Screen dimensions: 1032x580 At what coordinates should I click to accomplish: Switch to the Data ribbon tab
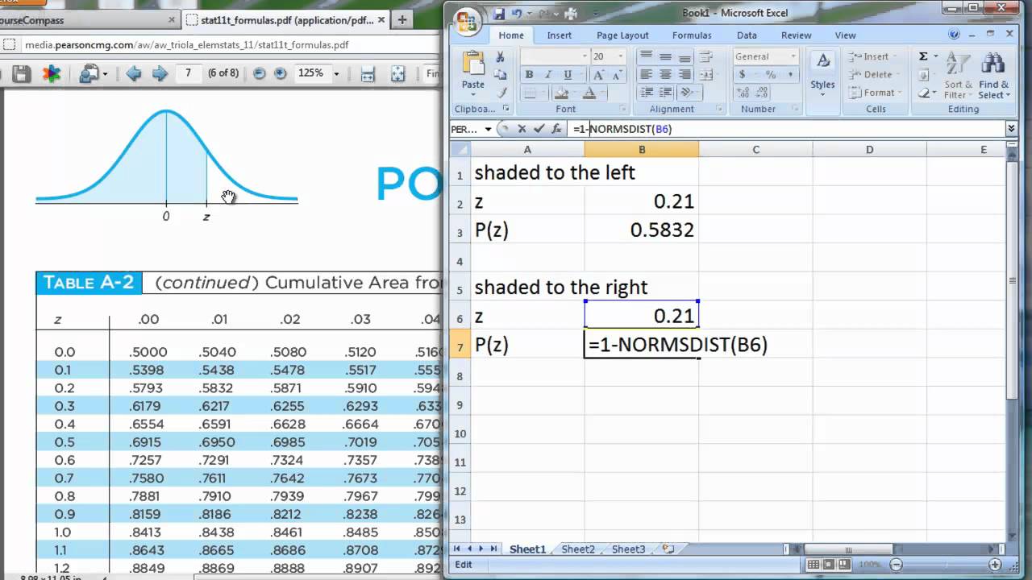pos(747,35)
